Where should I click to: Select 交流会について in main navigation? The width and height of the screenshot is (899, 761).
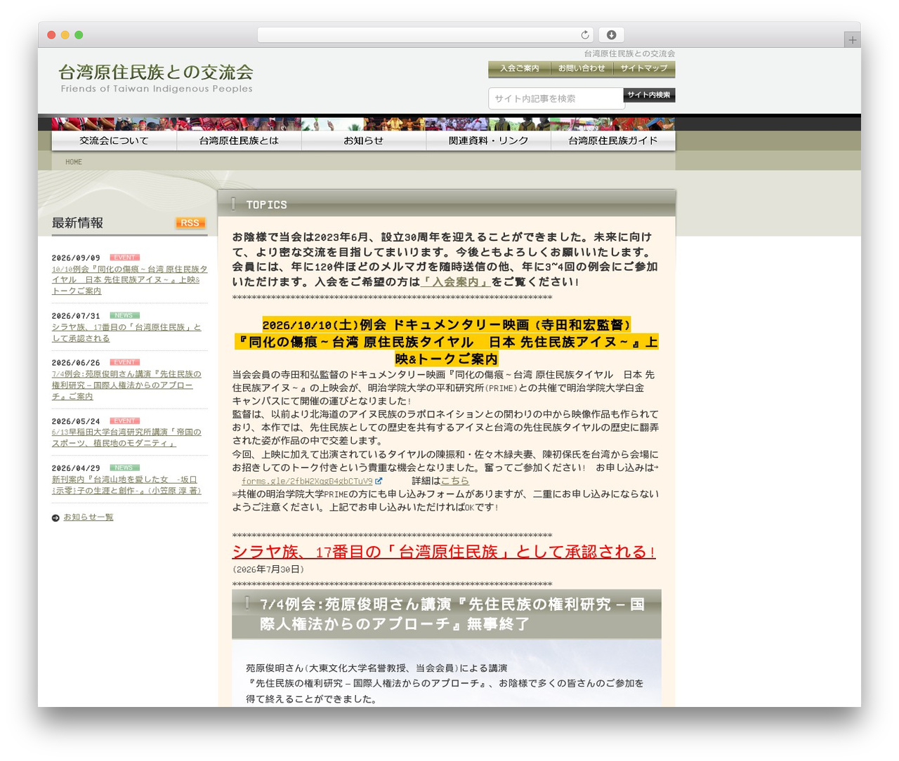tap(114, 140)
